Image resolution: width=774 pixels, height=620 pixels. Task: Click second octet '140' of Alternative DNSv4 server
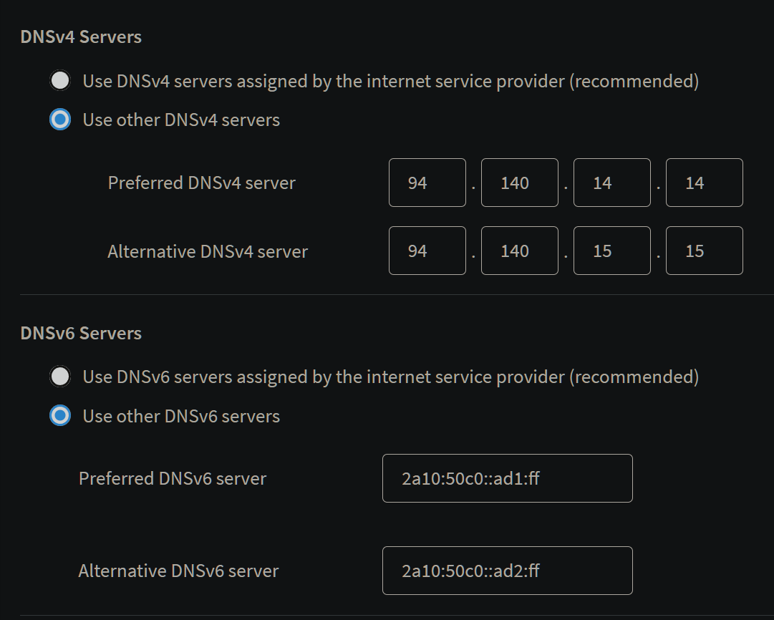pyautogui.click(x=520, y=251)
